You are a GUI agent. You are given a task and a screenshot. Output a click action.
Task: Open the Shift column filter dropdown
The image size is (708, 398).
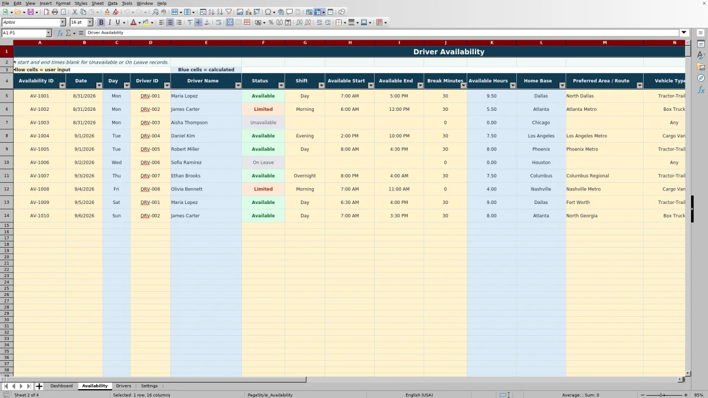(322, 85)
